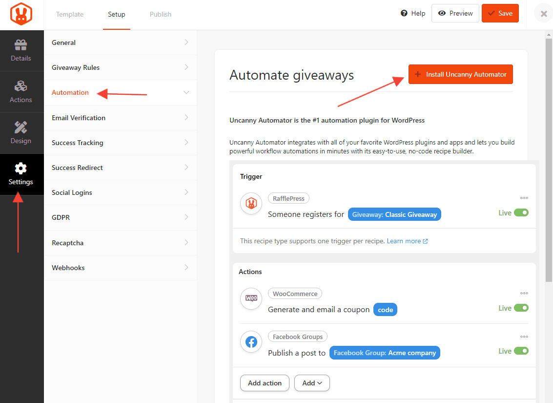
Task: Open the Actions blocks icon panel
Action: point(21,92)
